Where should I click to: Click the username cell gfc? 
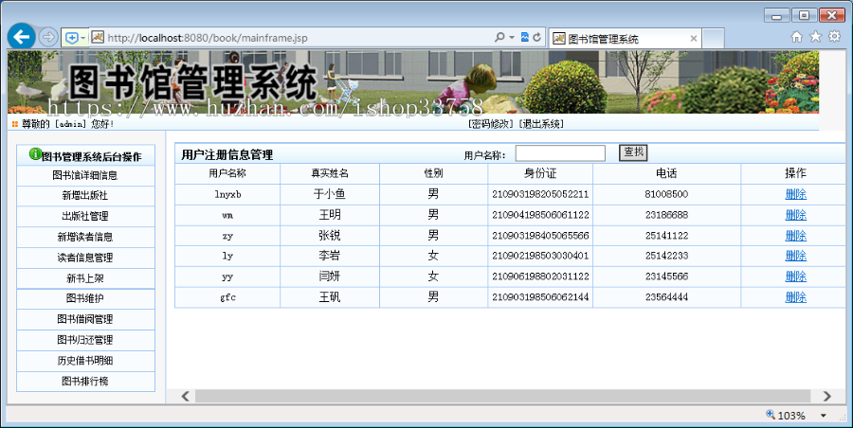[x=227, y=297]
